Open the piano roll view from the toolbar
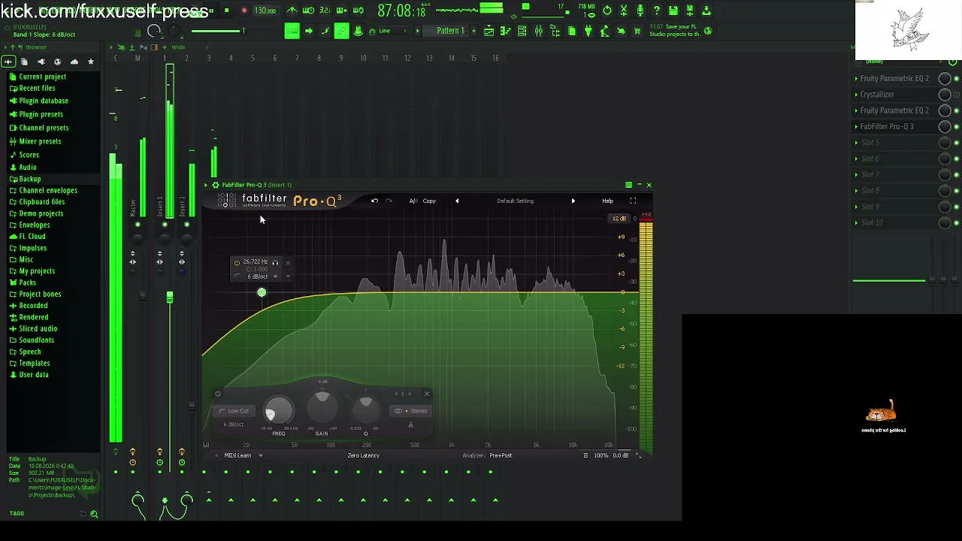This screenshot has width=962, height=541. tap(505, 31)
